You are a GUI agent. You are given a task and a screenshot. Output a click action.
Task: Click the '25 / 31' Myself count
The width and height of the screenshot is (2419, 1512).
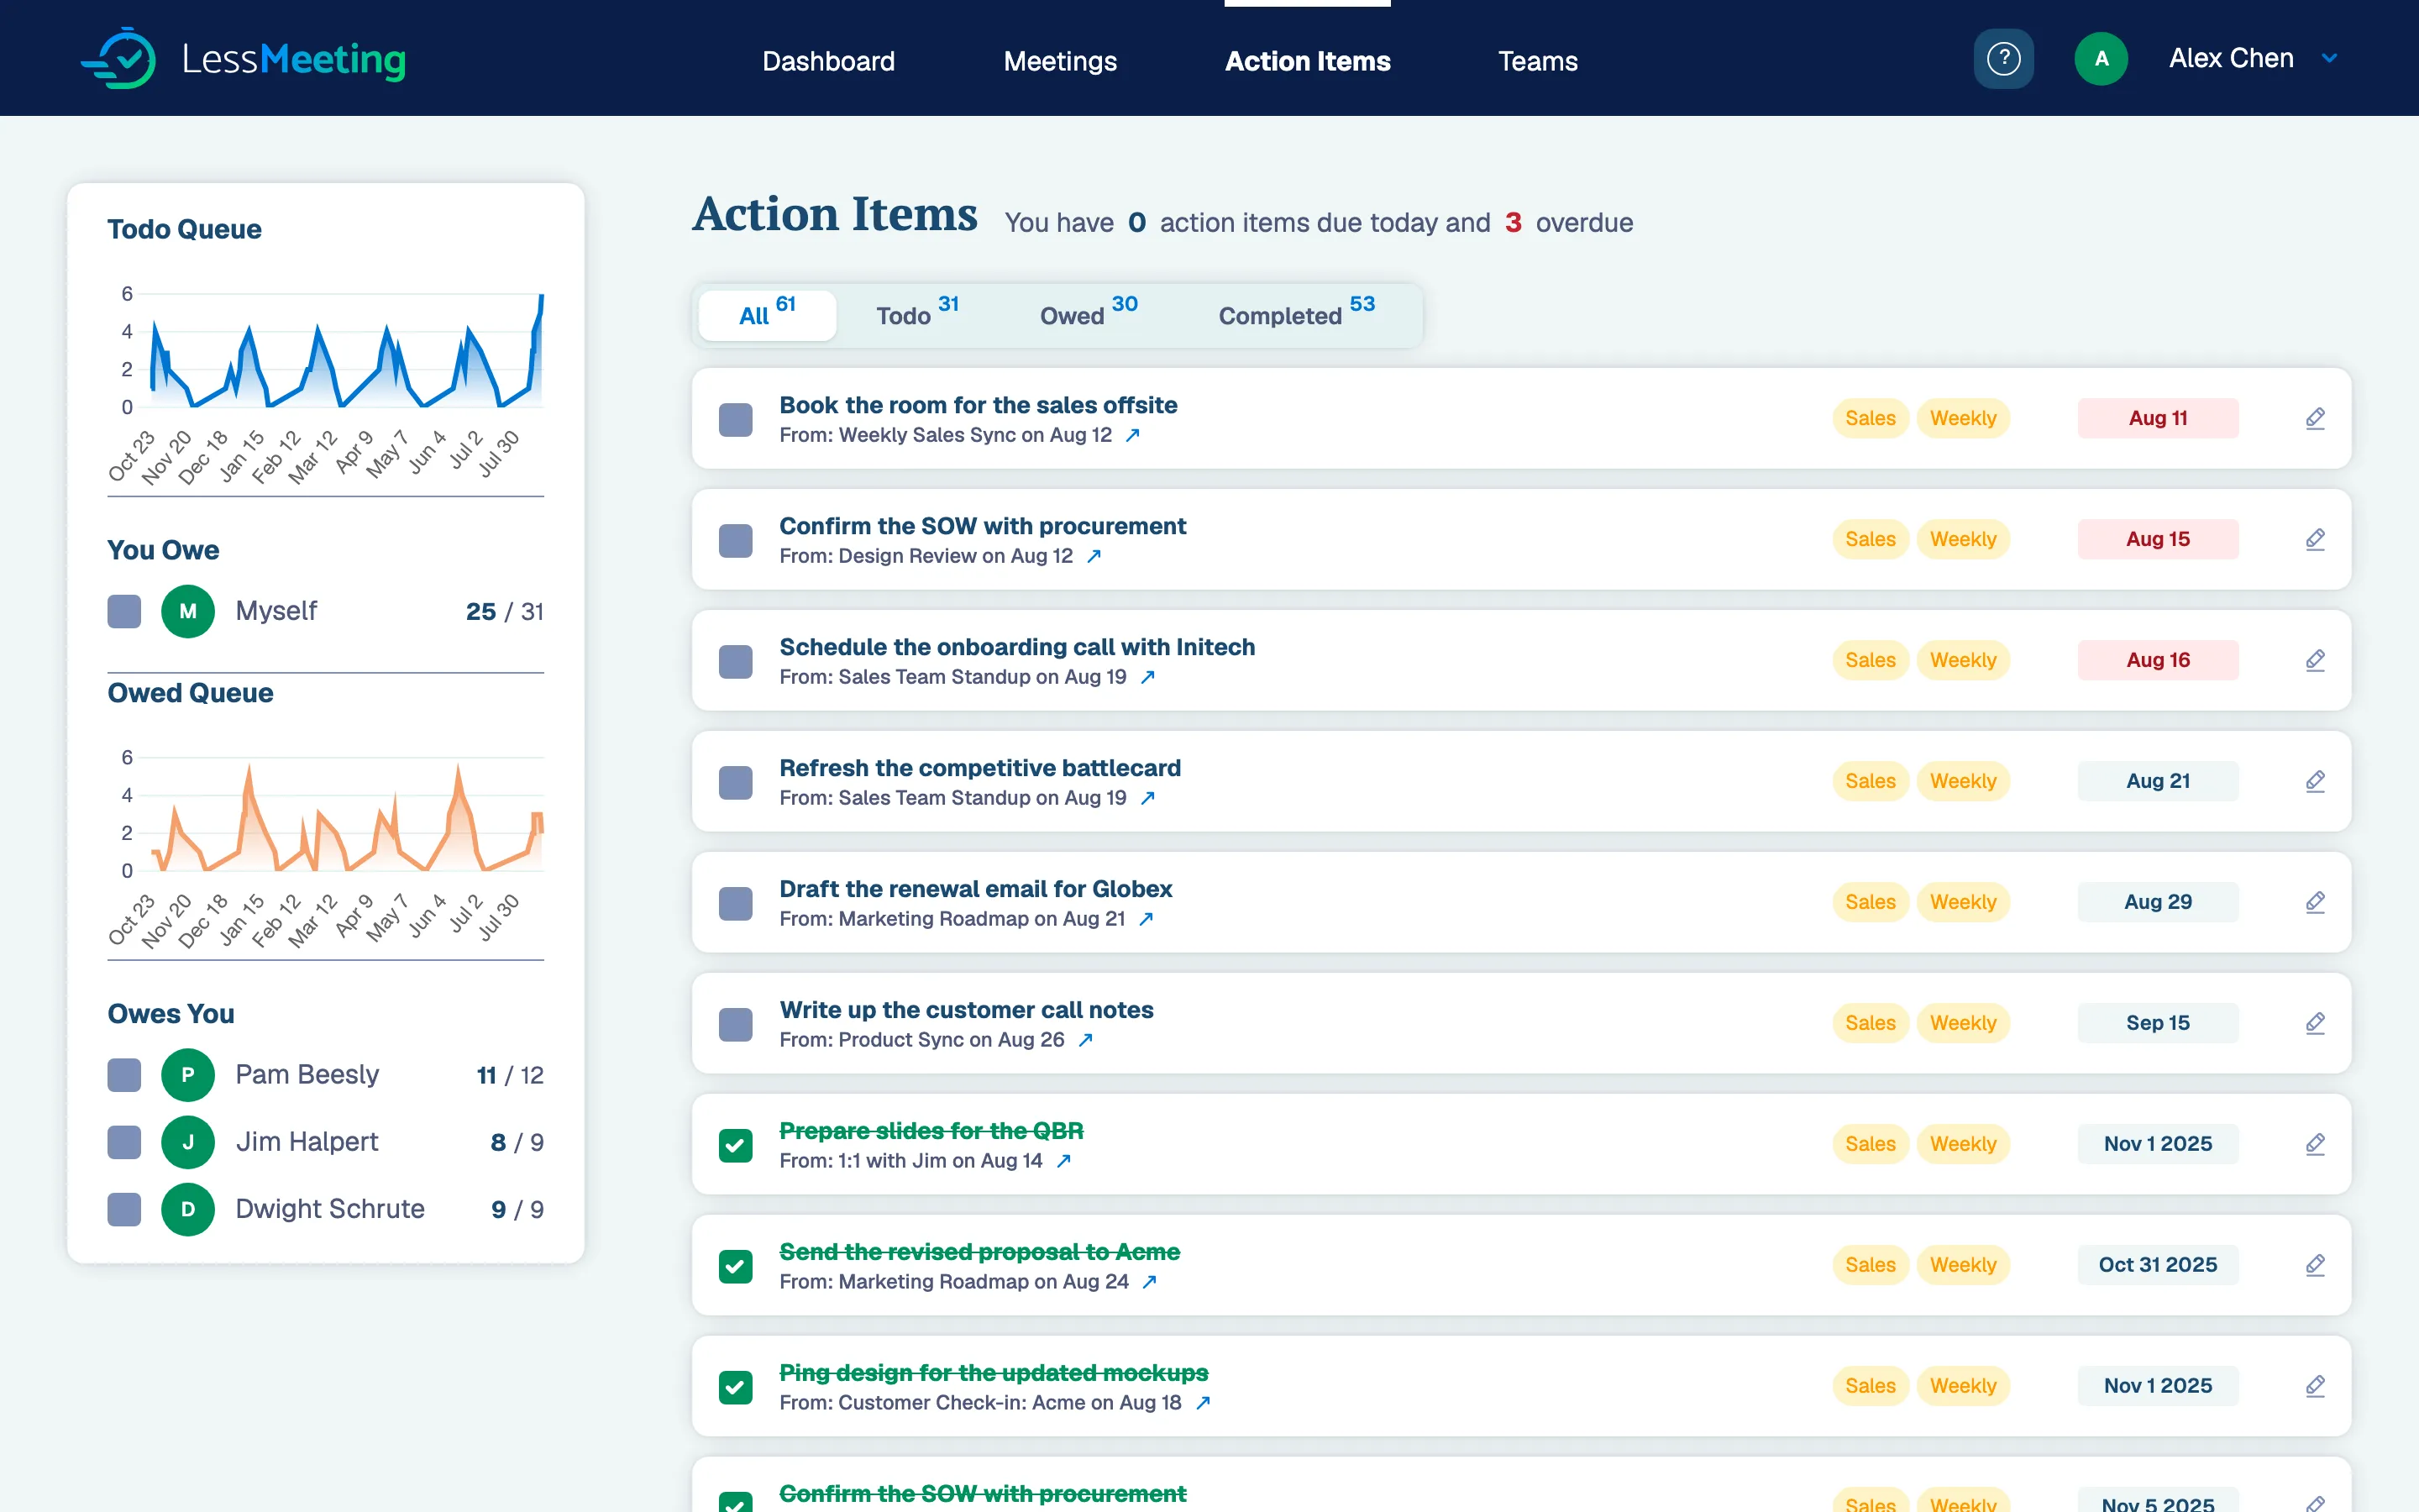click(504, 611)
